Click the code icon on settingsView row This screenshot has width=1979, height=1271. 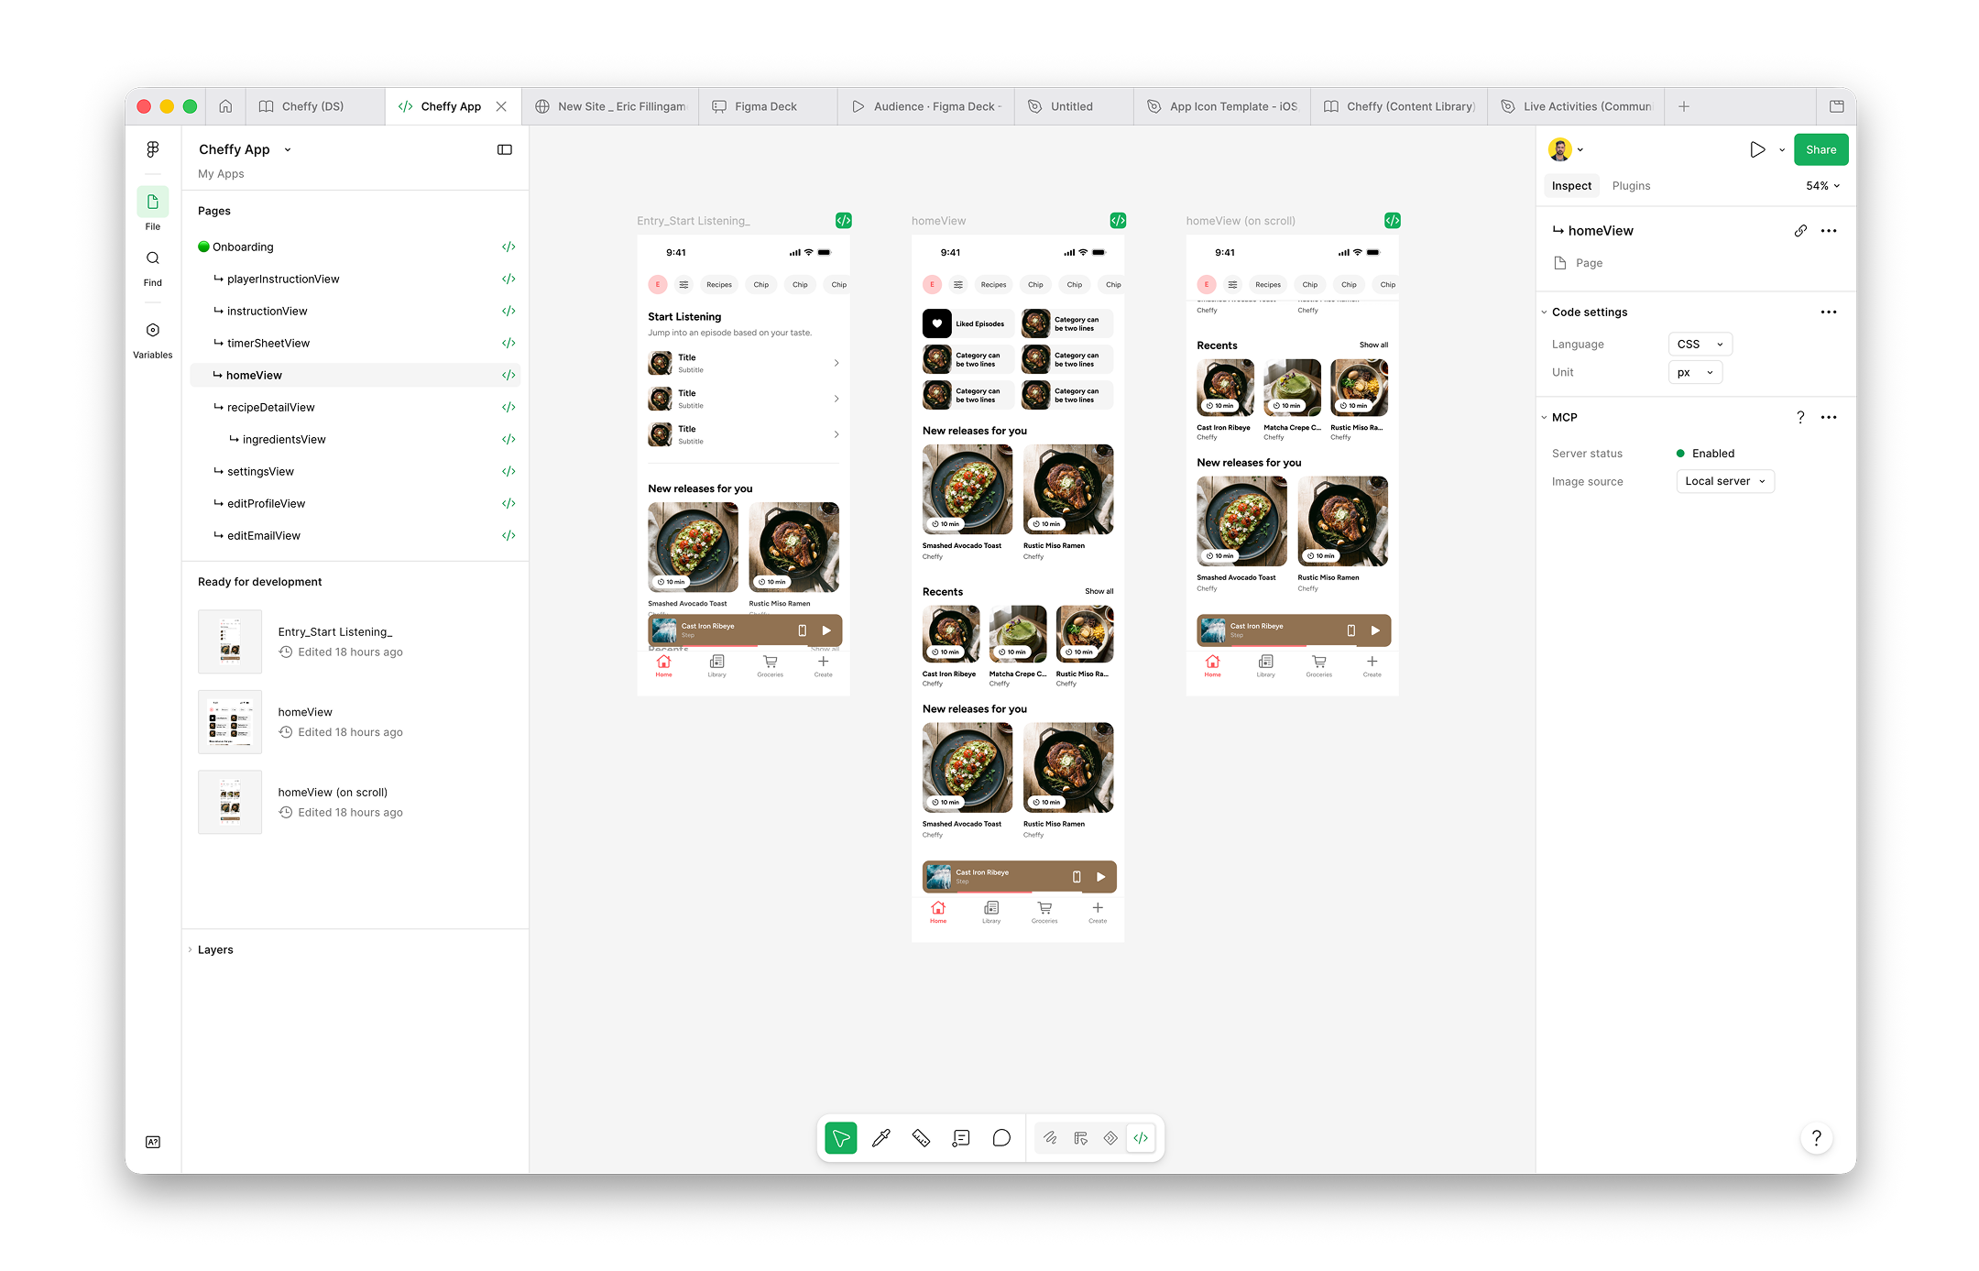coord(508,471)
